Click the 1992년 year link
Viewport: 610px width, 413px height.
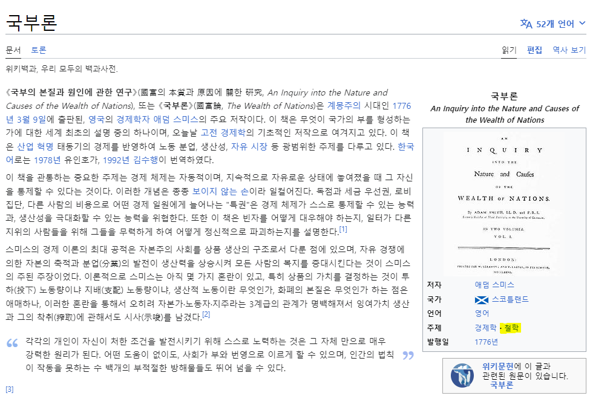point(116,160)
